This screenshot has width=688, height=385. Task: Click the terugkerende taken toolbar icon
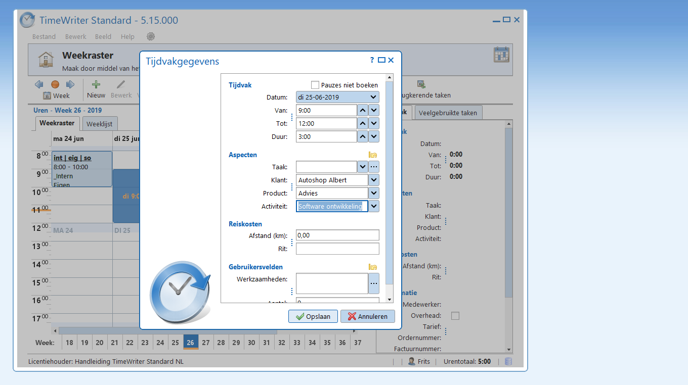click(421, 84)
